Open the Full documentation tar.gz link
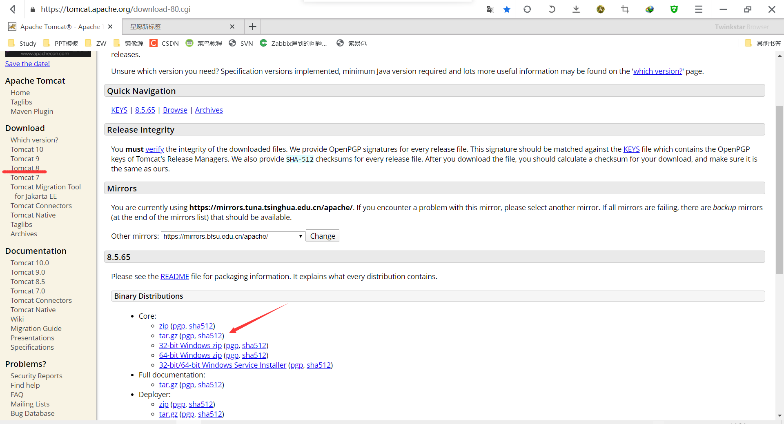This screenshot has height=424, width=784. click(168, 384)
